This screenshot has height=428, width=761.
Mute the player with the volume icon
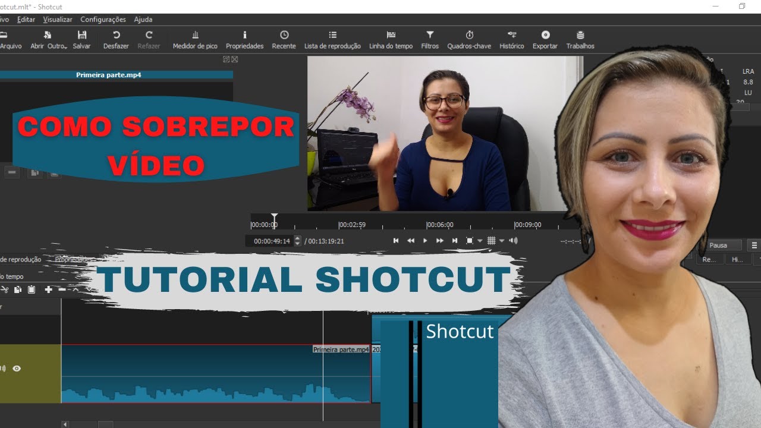tap(513, 240)
